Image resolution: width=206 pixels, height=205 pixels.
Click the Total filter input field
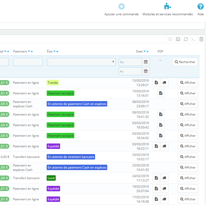(x=4, y=62)
